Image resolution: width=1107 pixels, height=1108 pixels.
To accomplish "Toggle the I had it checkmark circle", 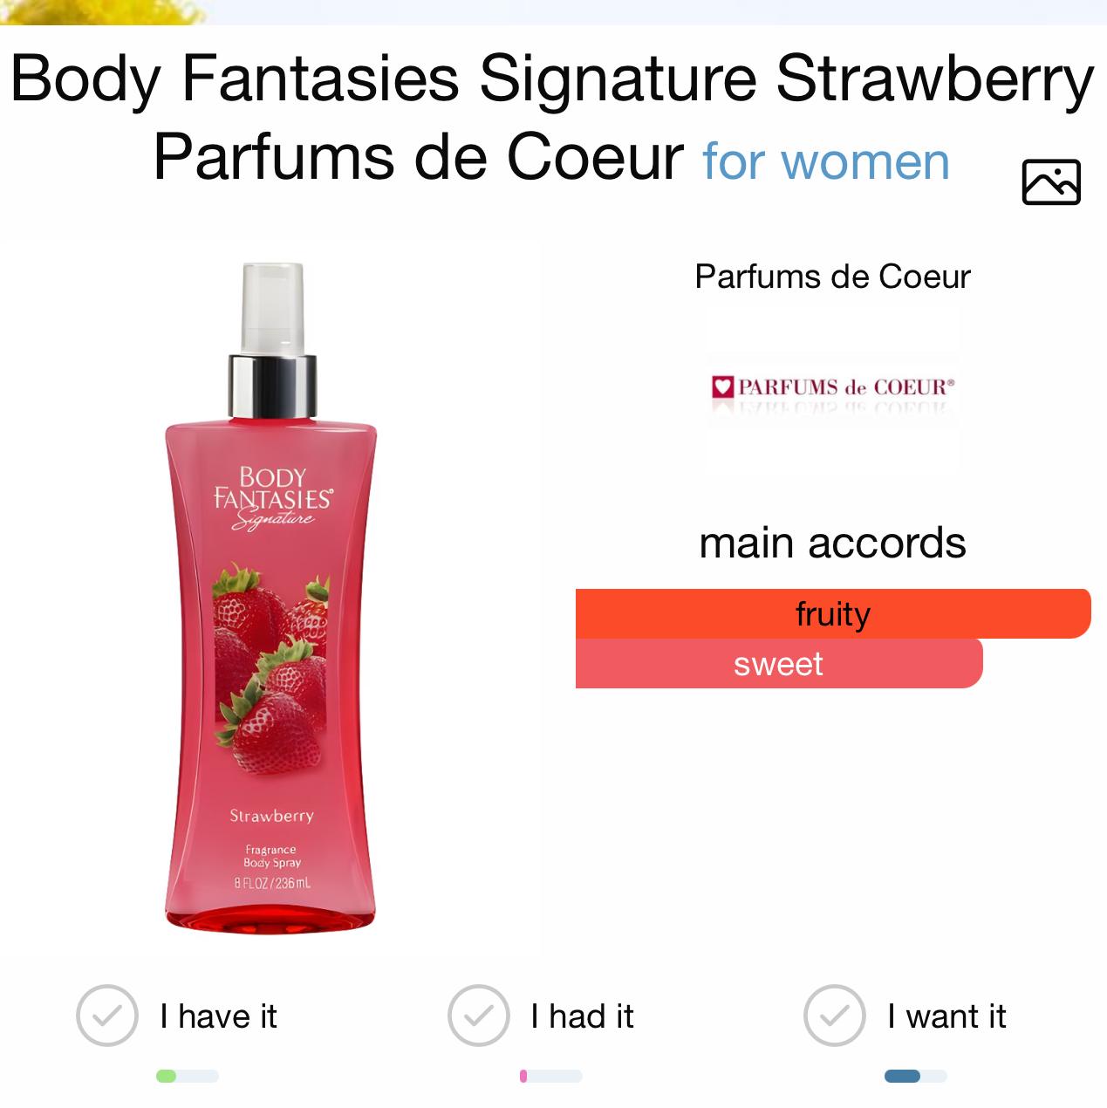I will (x=479, y=1016).
